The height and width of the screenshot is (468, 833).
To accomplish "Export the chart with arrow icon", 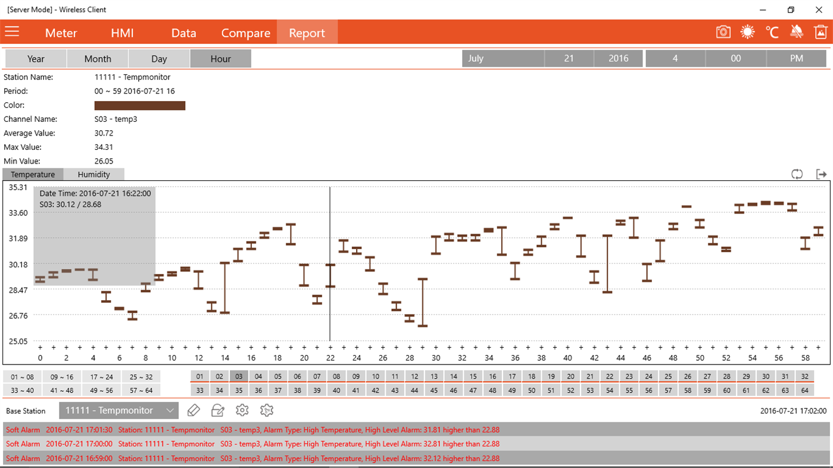I will pyautogui.click(x=821, y=174).
